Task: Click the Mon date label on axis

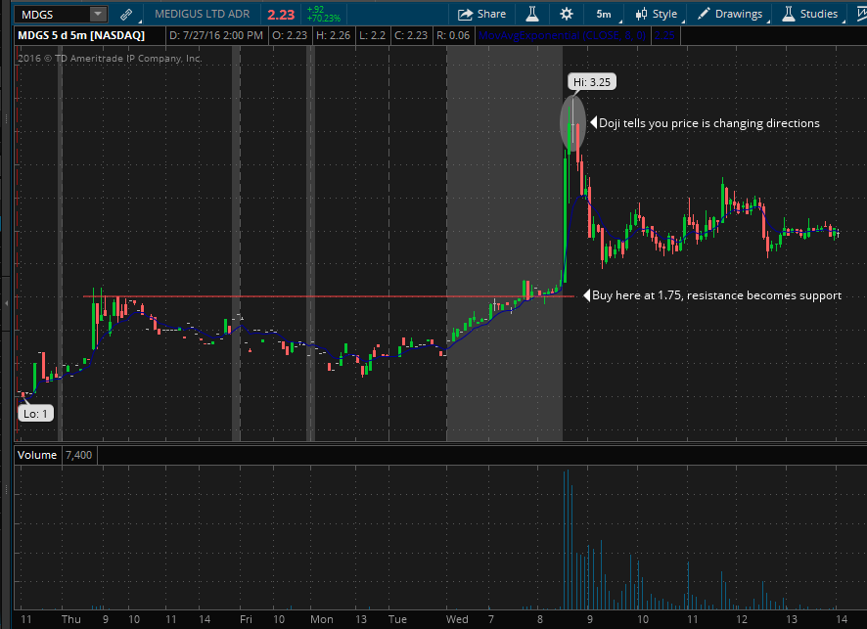Action: pos(321,619)
